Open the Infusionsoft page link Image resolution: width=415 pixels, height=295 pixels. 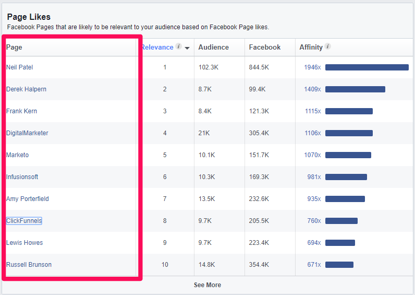tap(22, 177)
